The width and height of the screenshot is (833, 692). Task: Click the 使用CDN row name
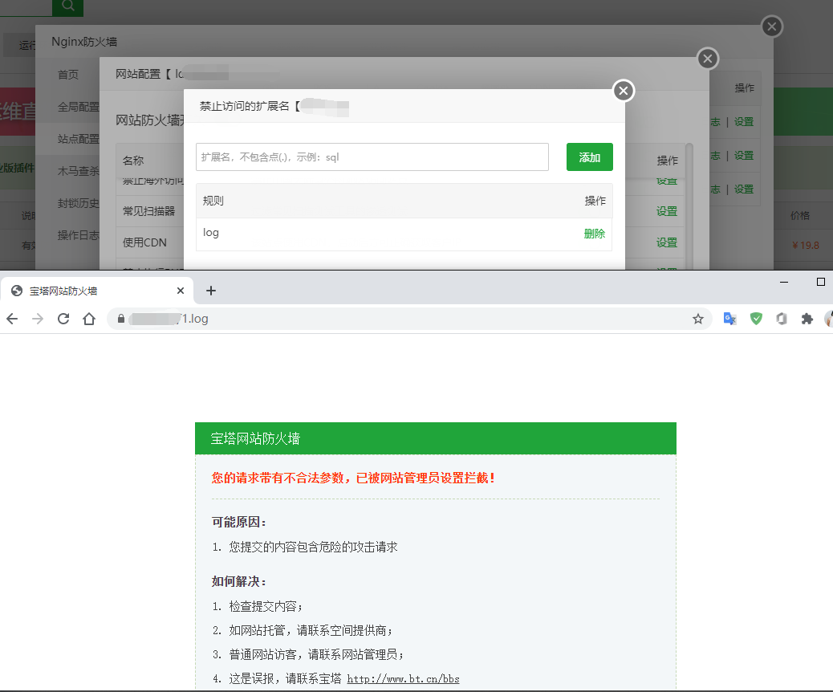[x=144, y=243]
